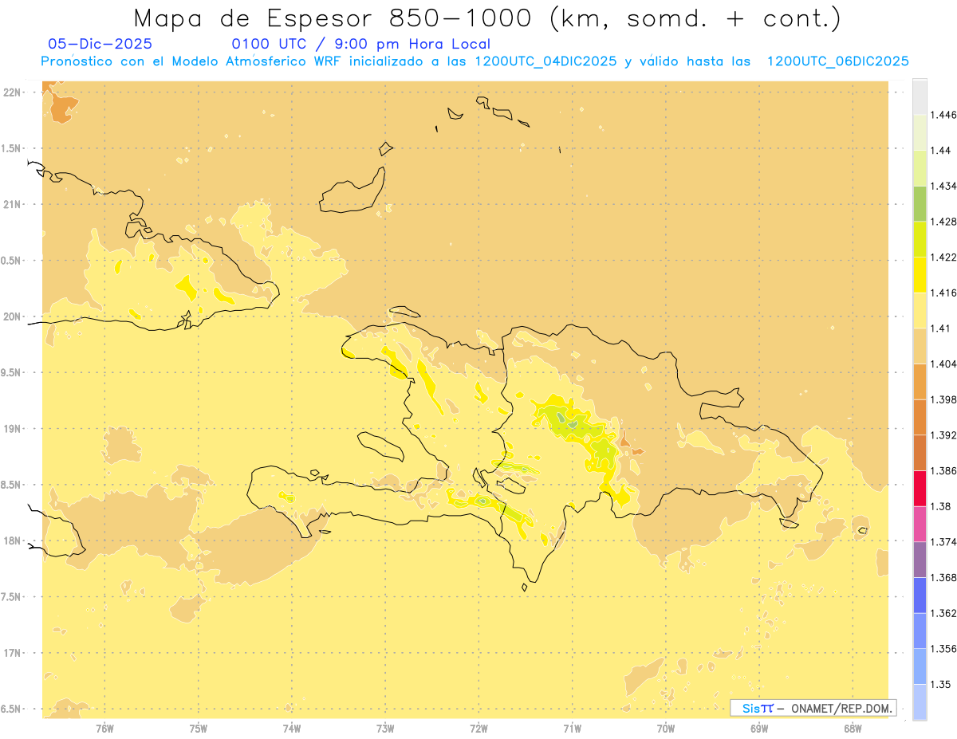Click the 20N latitude label
957x739 pixels.
(14, 316)
